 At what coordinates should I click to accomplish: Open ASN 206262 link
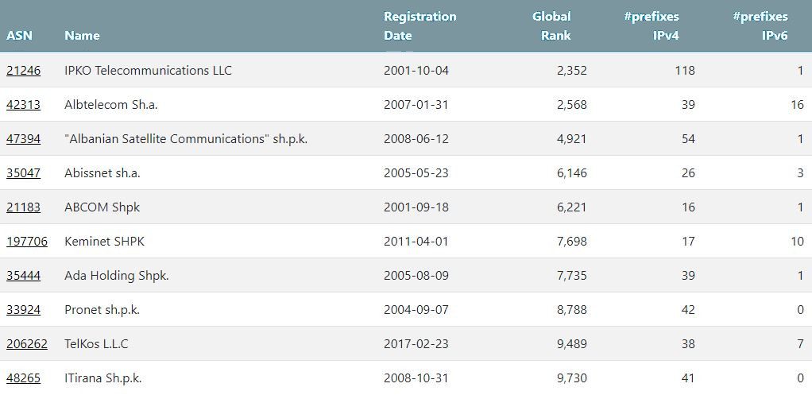pyautogui.click(x=27, y=344)
